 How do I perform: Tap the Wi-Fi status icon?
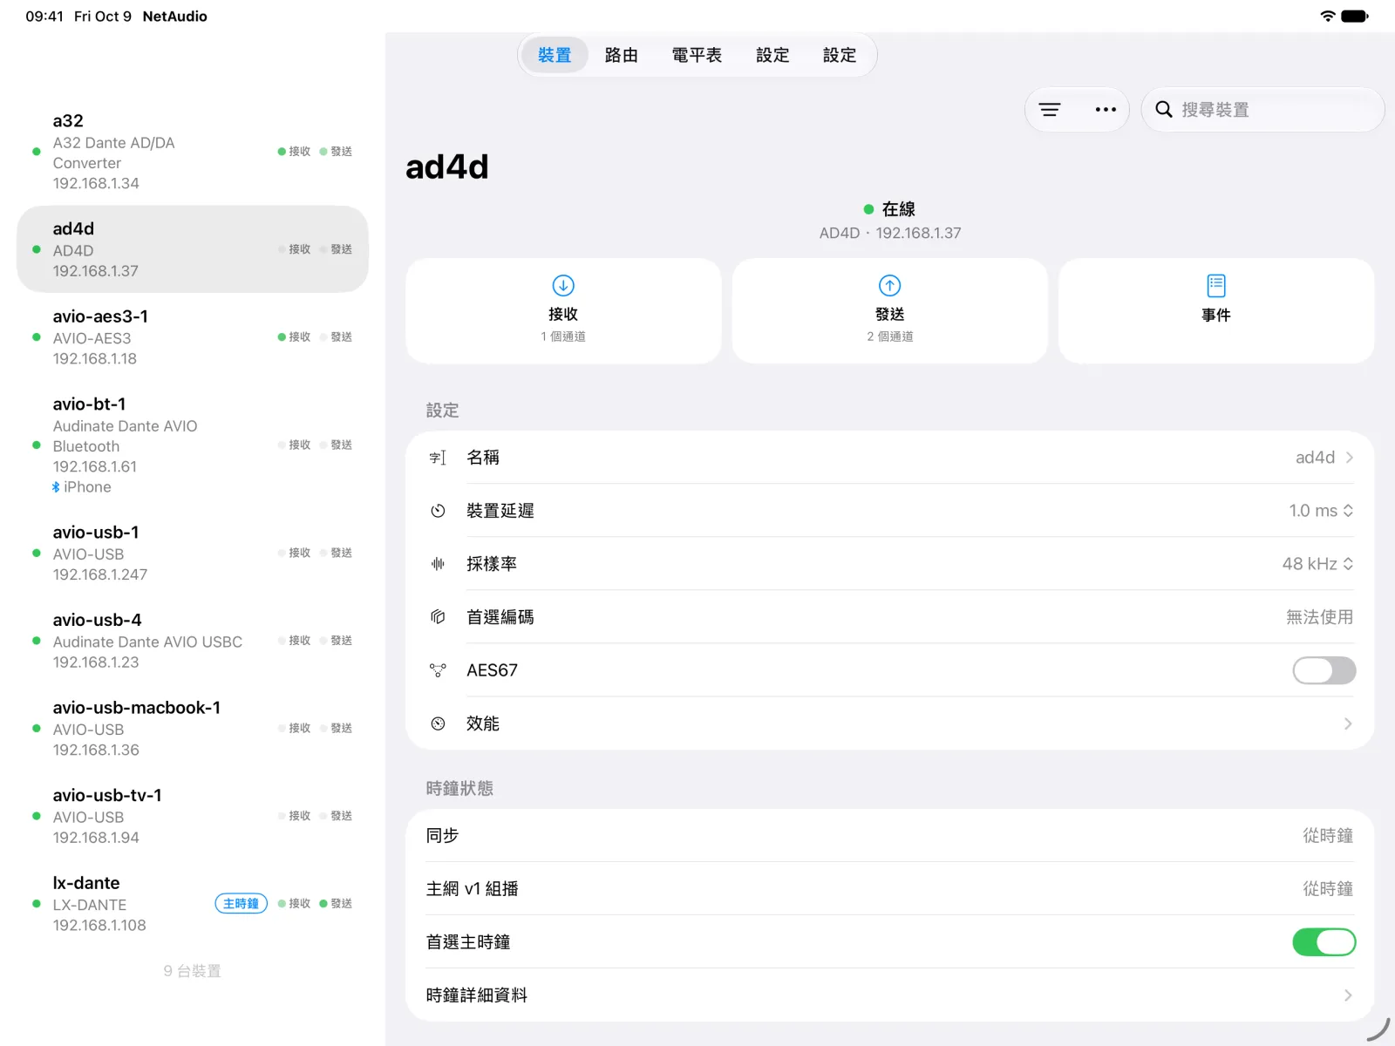(1328, 16)
